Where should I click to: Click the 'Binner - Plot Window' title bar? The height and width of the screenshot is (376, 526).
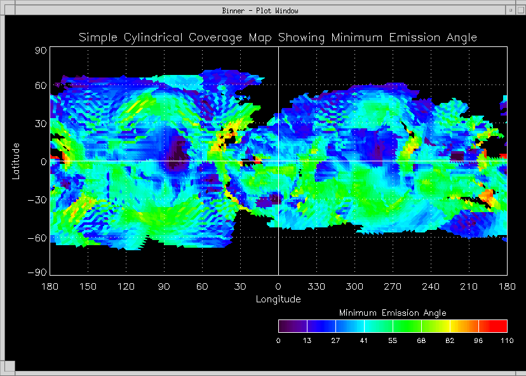(x=260, y=10)
